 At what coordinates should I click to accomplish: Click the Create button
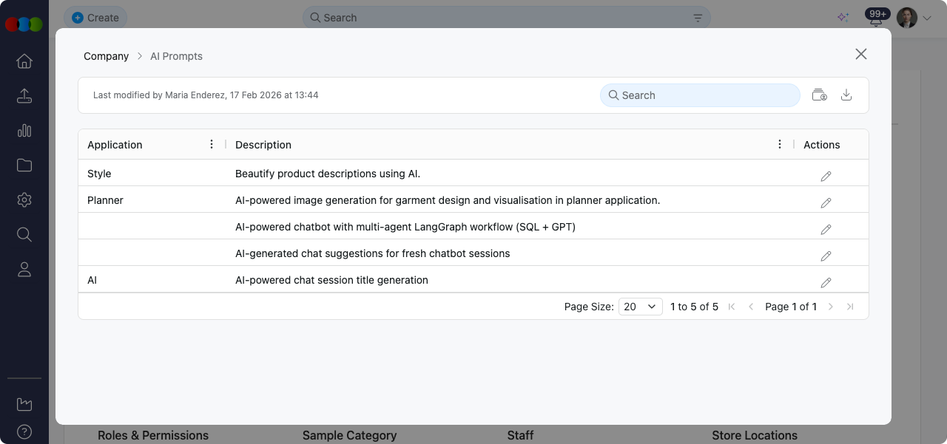click(95, 18)
